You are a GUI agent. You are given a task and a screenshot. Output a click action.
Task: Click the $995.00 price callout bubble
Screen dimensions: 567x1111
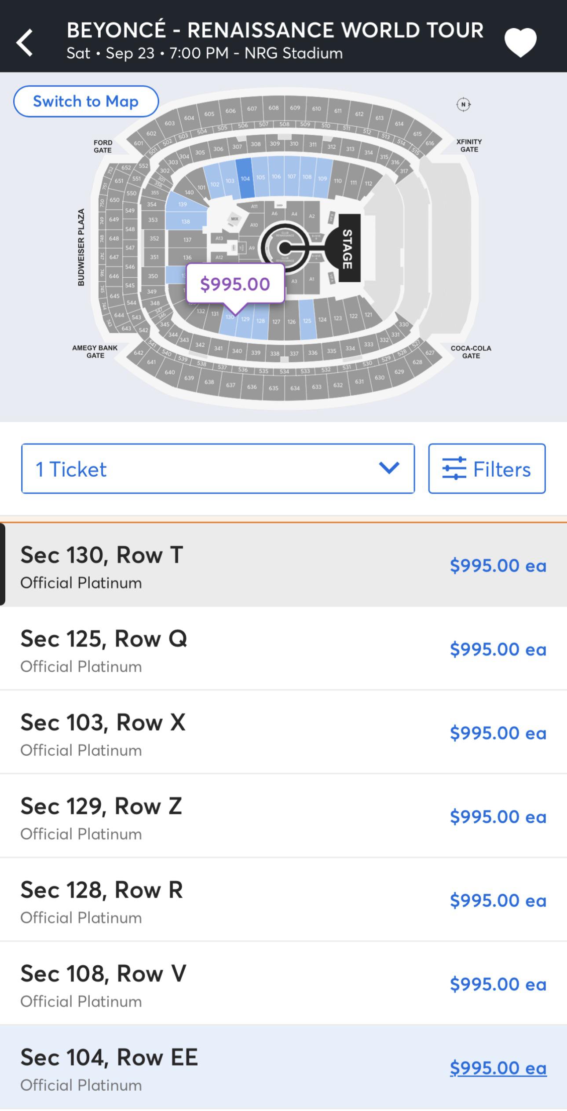point(234,284)
